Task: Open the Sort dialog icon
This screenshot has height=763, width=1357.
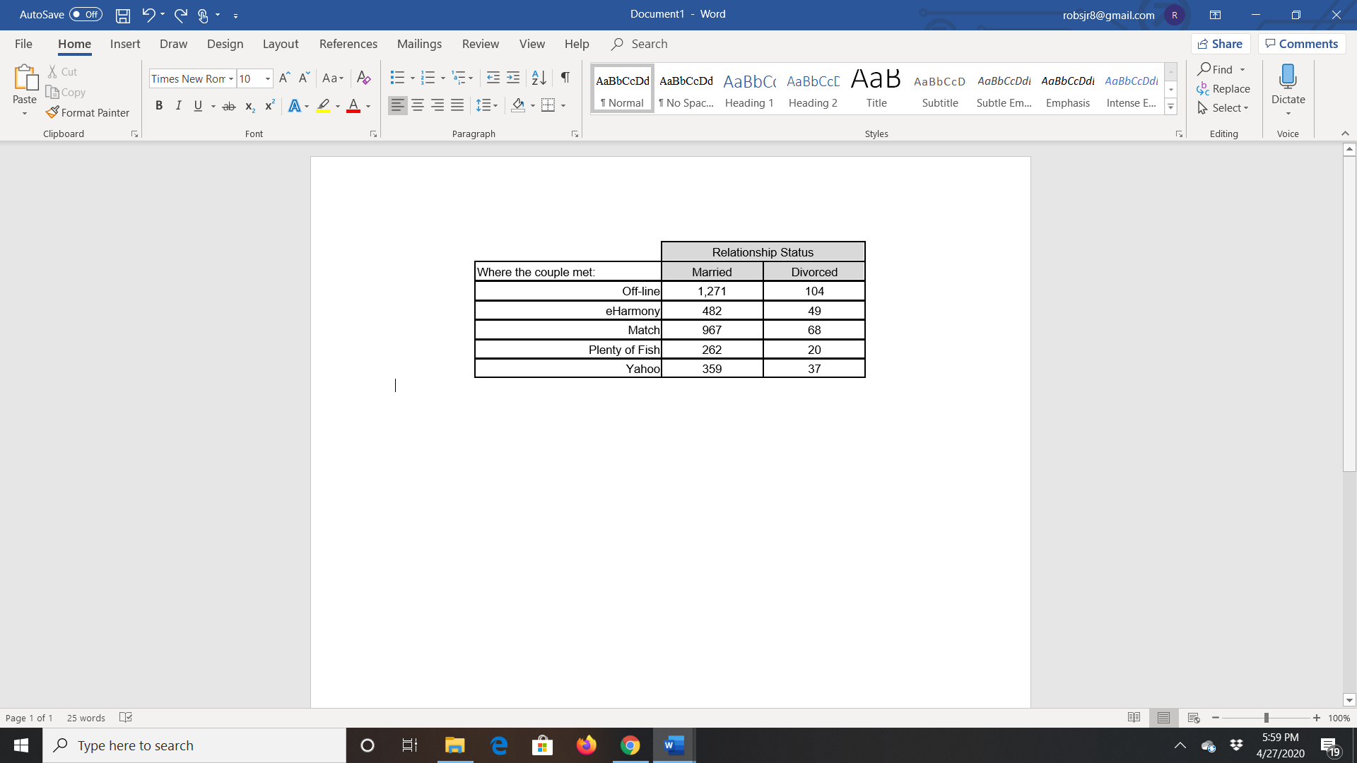Action: pyautogui.click(x=538, y=78)
